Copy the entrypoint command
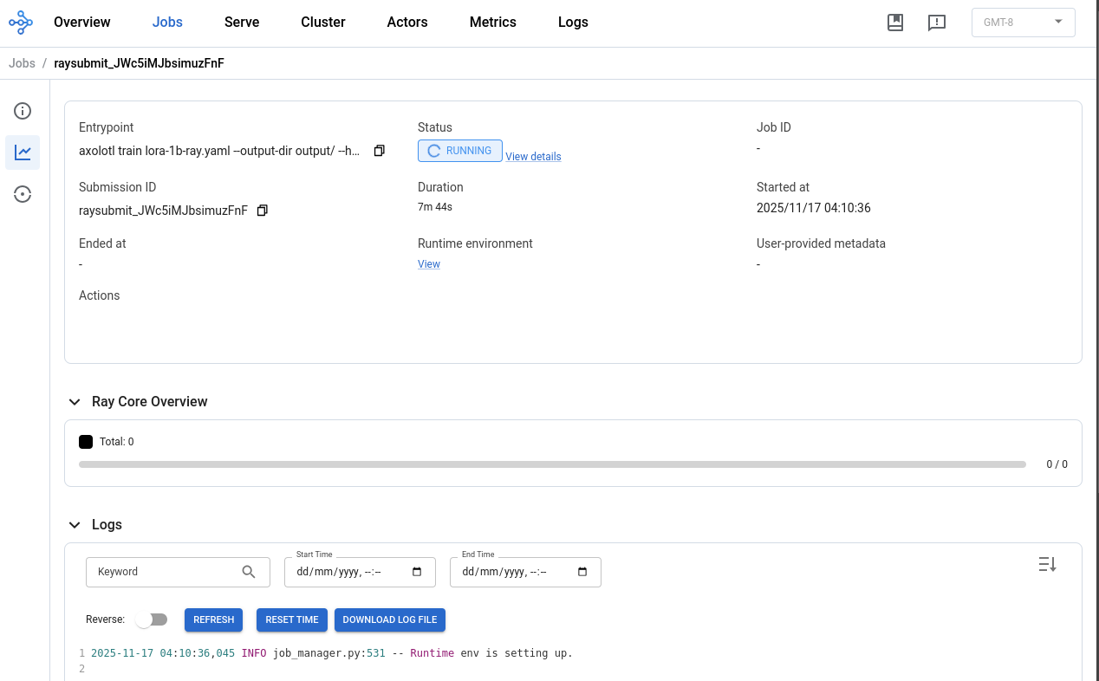The image size is (1099, 681). click(379, 151)
